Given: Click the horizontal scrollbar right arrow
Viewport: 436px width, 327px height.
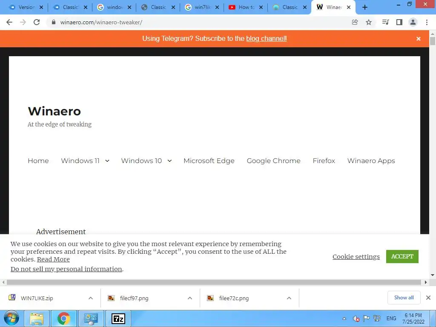Looking at the screenshot, I should click(425, 282).
